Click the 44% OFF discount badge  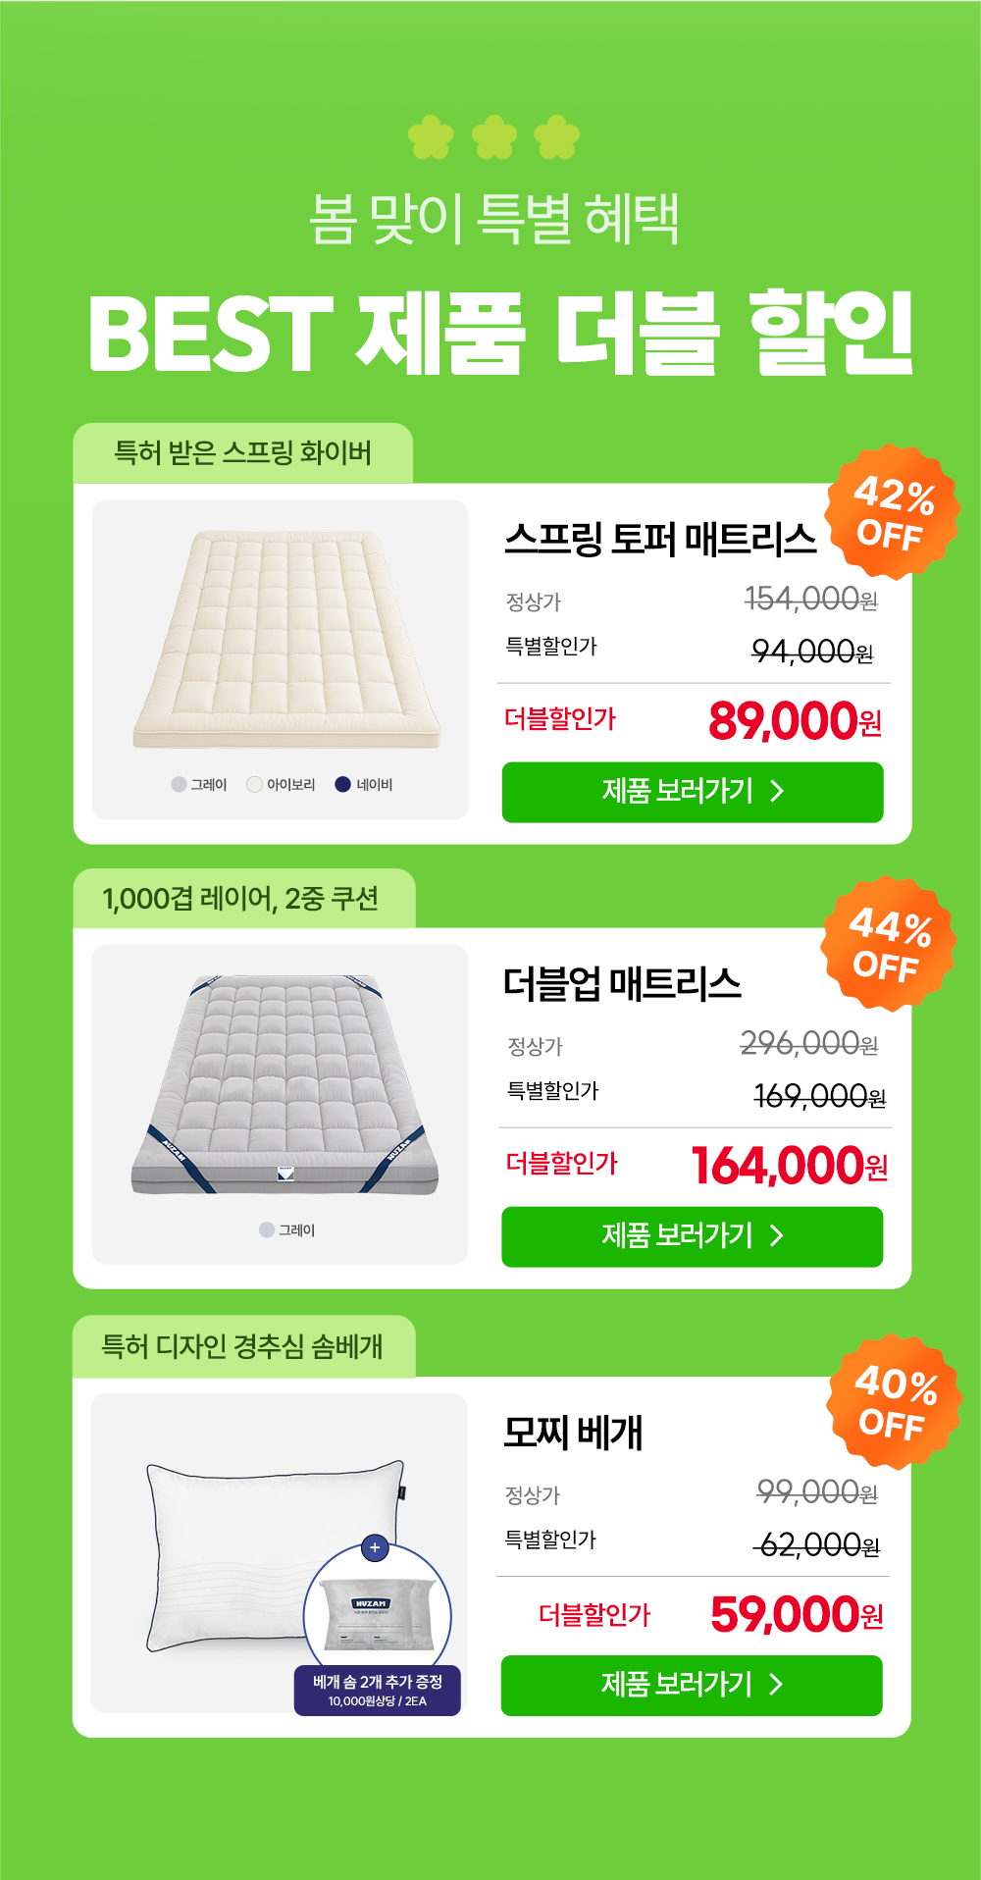(x=888, y=944)
